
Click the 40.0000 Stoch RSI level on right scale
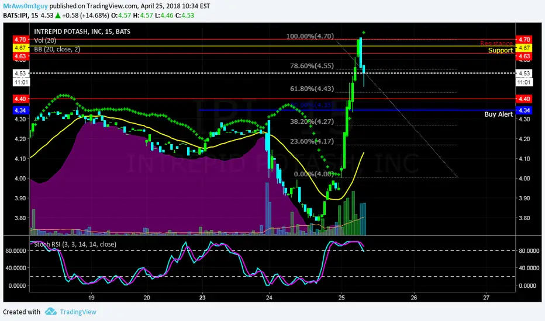529,268
